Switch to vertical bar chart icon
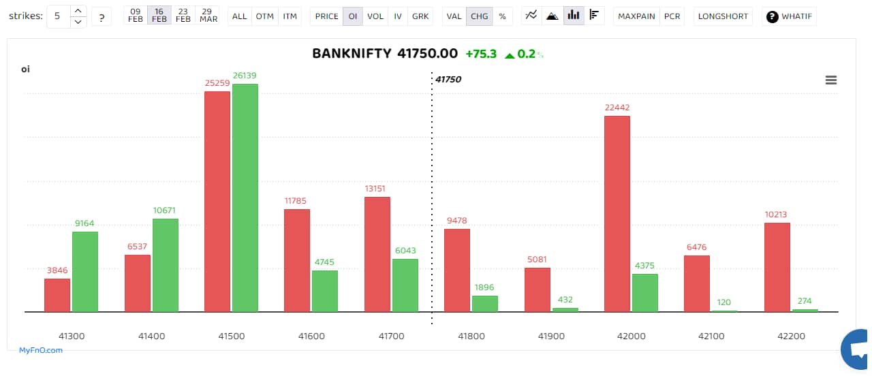 point(574,16)
